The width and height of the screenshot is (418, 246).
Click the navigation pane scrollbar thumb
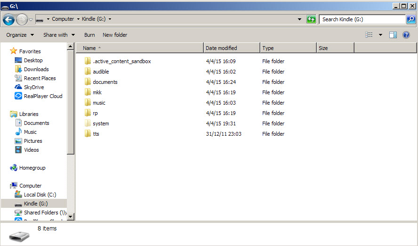tap(71, 102)
